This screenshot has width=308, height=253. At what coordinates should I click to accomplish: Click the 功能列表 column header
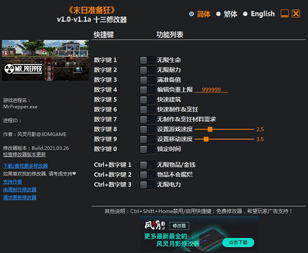tap(170, 34)
